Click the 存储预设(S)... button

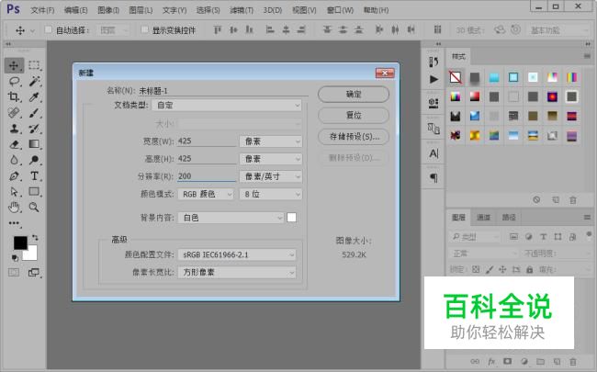tap(354, 136)
